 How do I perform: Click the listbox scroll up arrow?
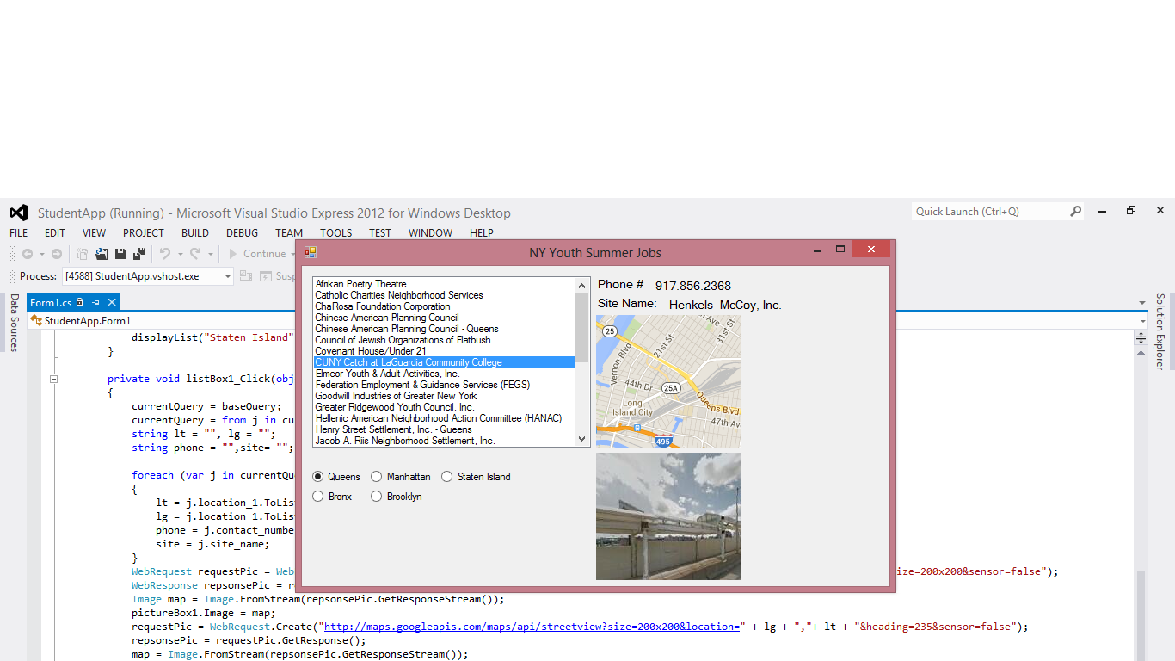[x=582, y=286]
